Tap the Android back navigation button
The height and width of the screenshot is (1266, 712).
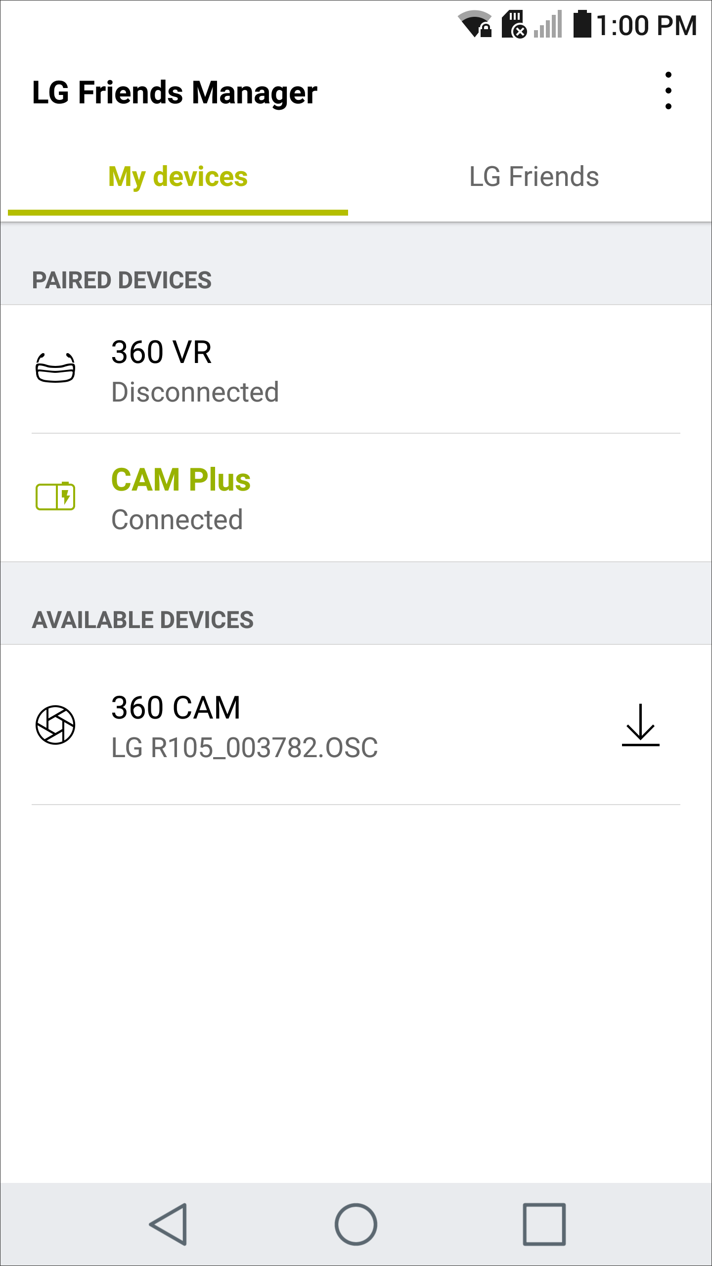click(168, 1224)
